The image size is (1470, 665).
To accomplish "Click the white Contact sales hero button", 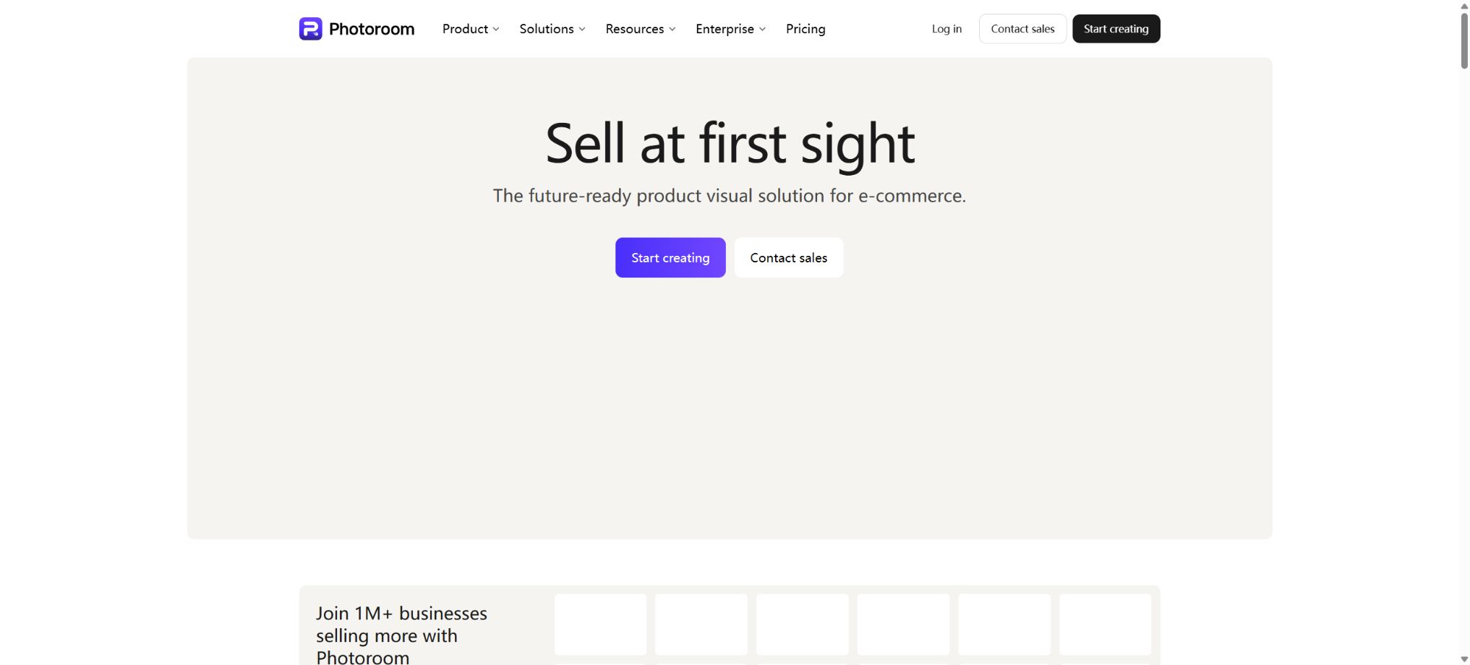I will [789, 257].
